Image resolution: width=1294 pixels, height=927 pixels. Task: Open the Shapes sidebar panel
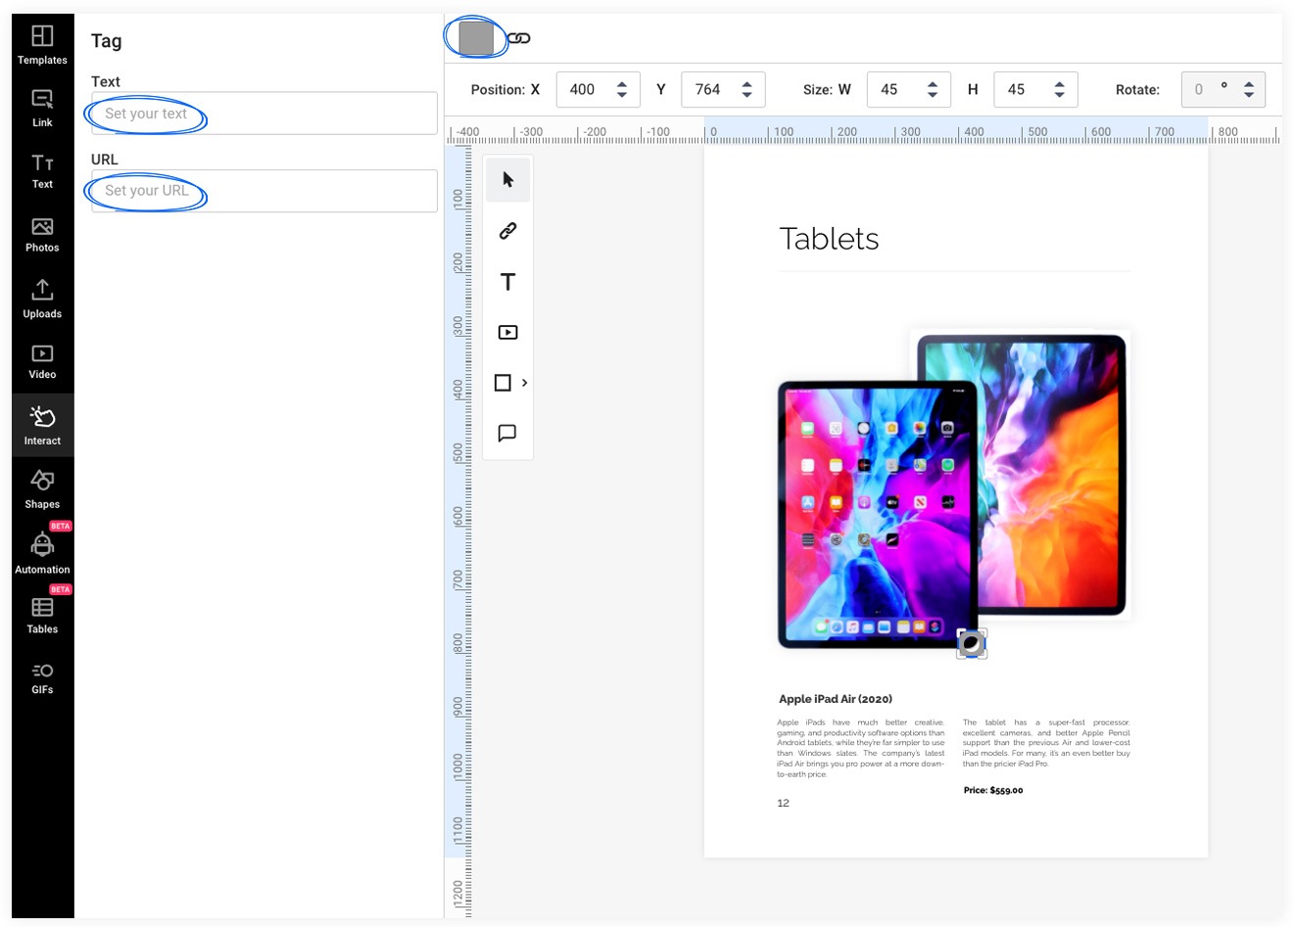(x=42, y=488)
